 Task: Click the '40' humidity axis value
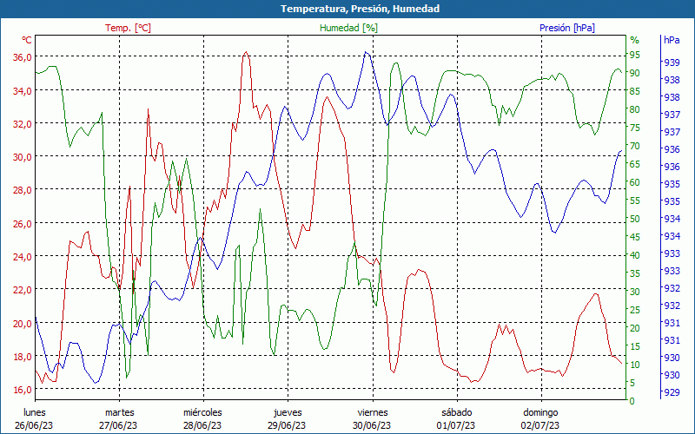pyautogui.click(x=635, y=255)
